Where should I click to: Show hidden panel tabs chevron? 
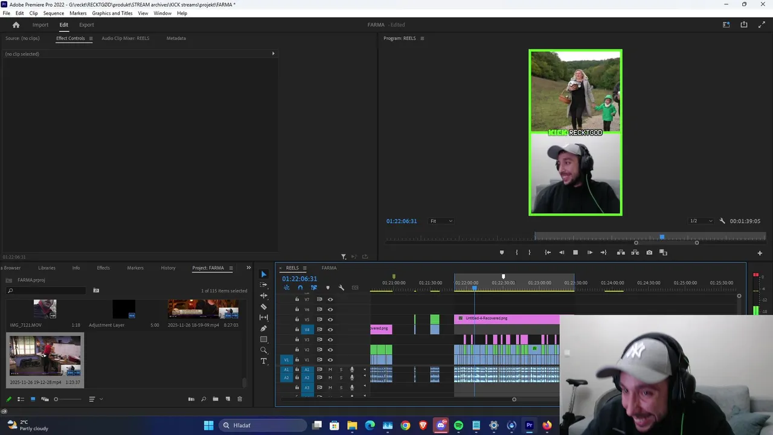248,268
